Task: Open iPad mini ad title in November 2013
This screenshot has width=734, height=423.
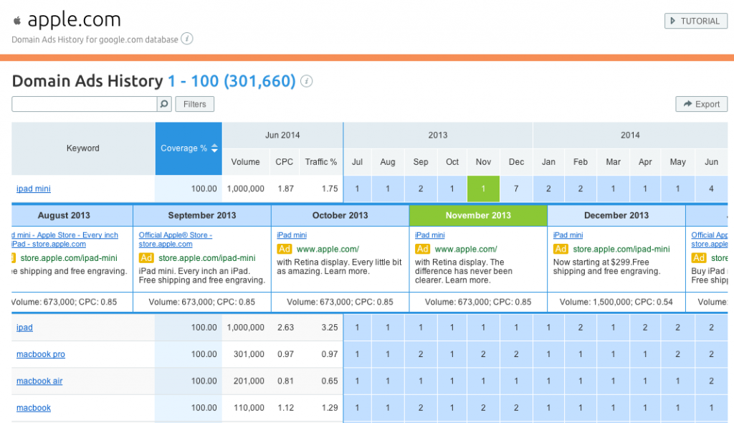Action: (430, 235)
